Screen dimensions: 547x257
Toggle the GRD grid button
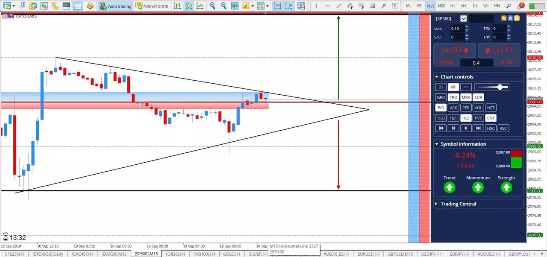point(441,97)
